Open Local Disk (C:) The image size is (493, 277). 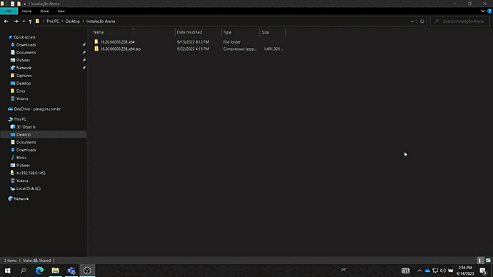tap(28, 188)
